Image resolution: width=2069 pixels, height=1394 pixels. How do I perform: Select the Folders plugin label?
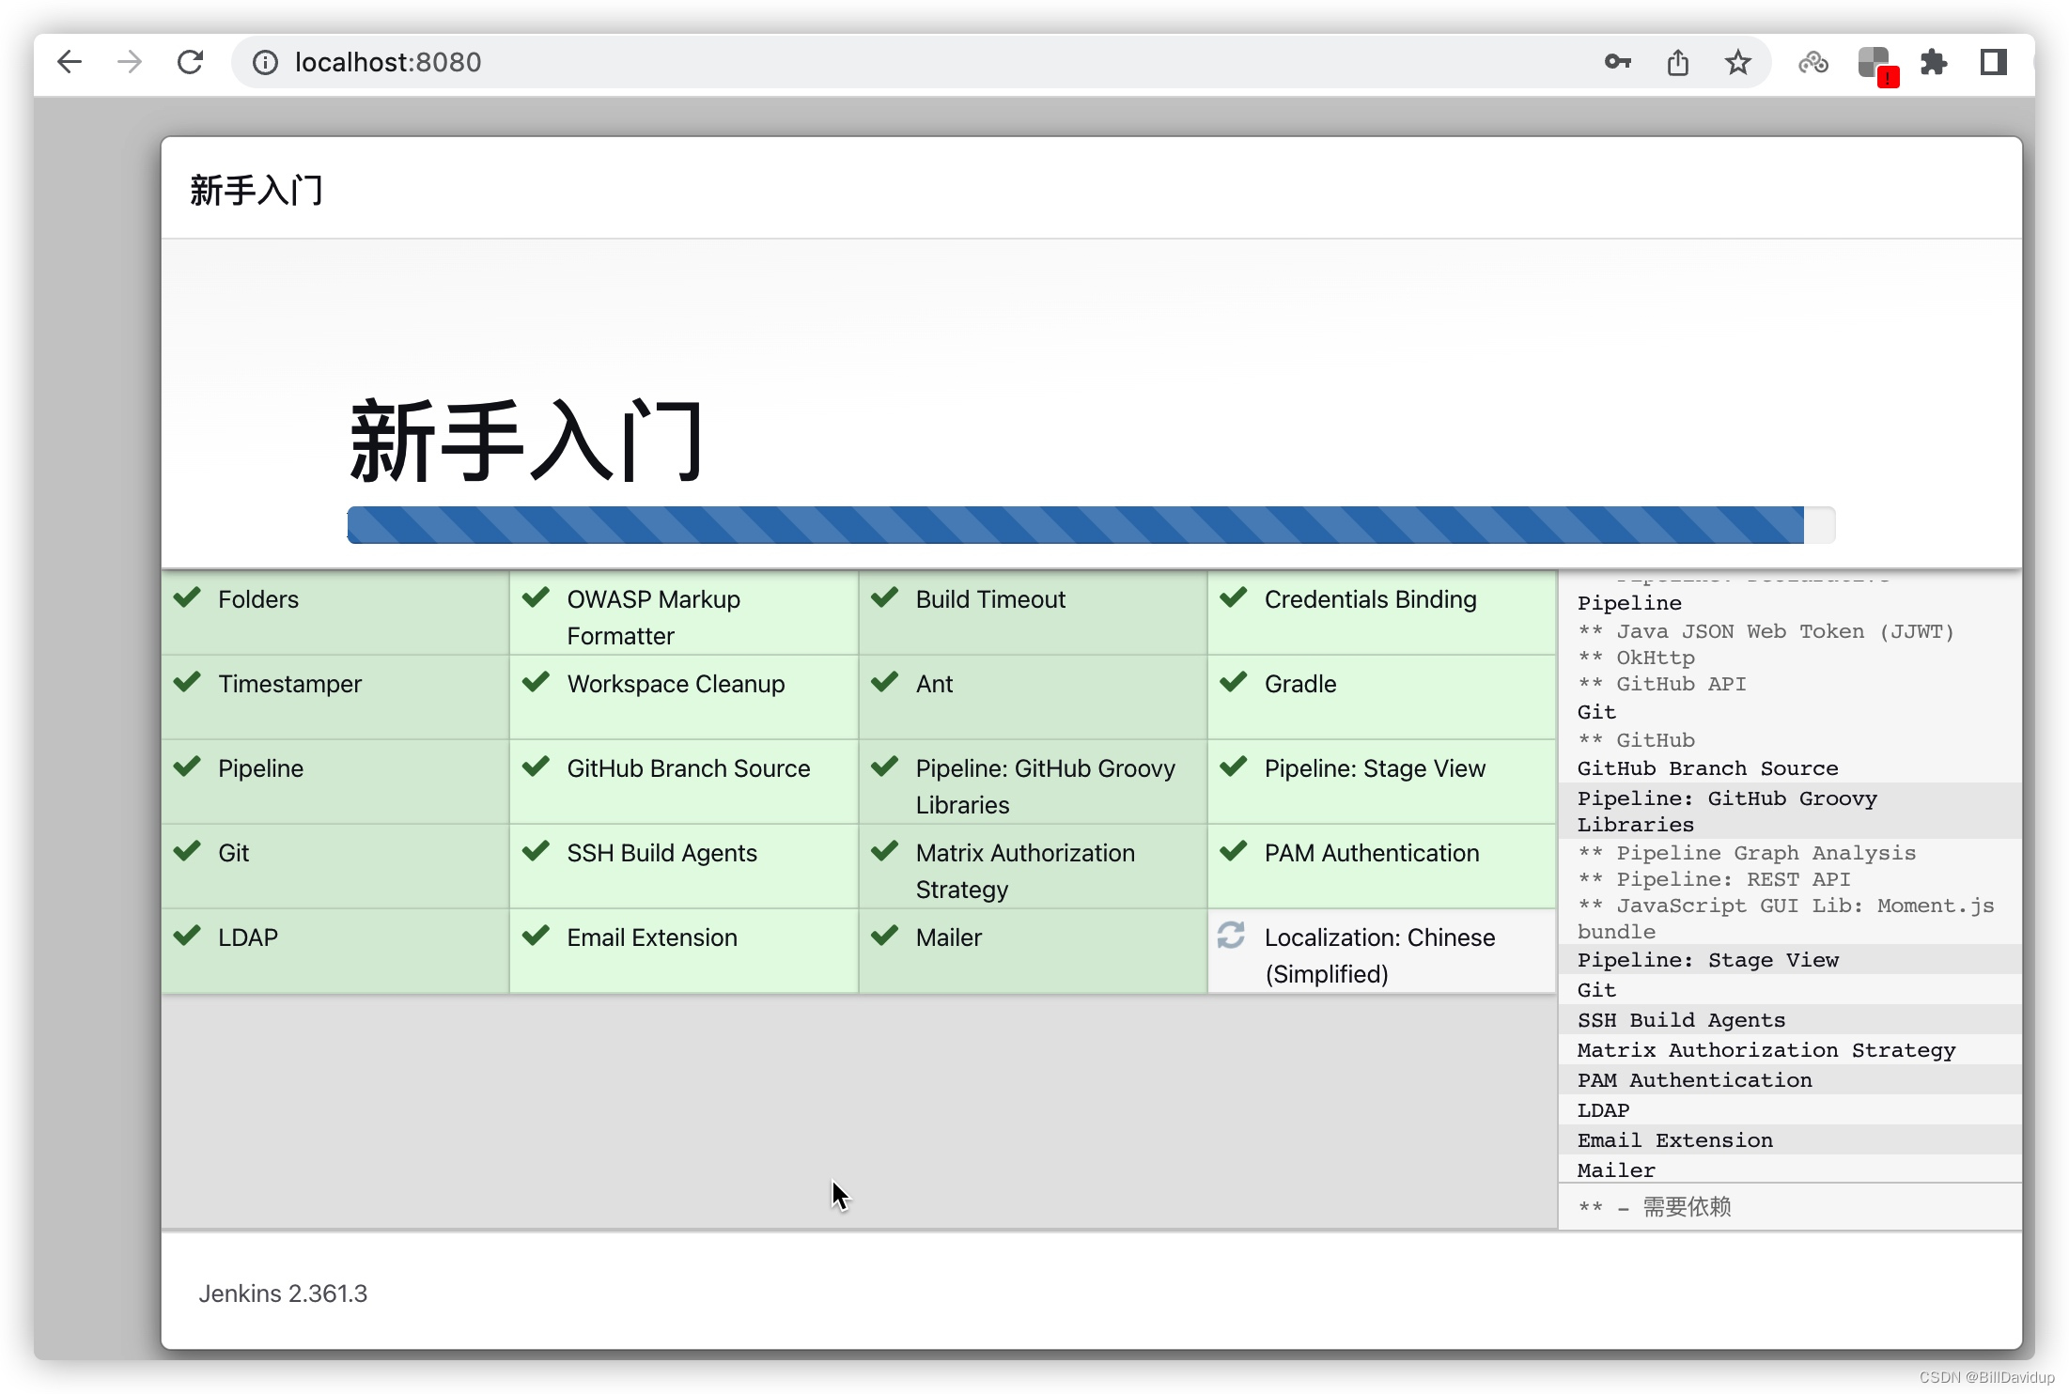pos(258,599)
